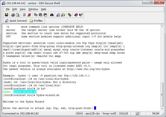Click the Disconnect toolbar icon
The height and width of the screenshot is (117, 166).
pos(29,15)
